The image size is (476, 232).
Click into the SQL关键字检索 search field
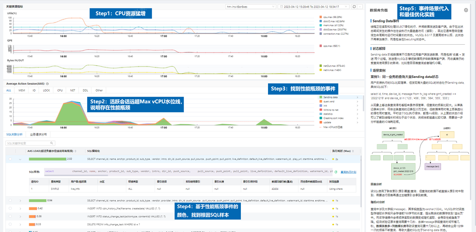30,143
